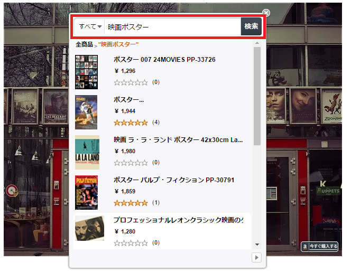The image size is (351, 271).
Task: Open プロフェッショナルレオンクラシック映画 product link
Action: 178,220
